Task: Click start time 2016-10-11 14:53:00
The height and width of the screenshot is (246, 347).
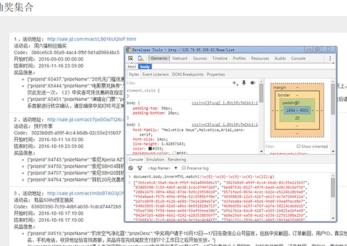Action: [x=61, y=139]
